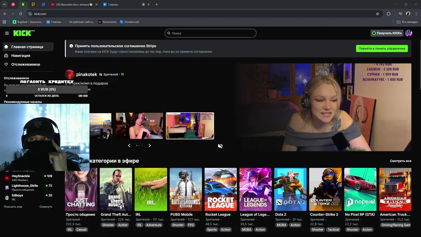This screenshot has width=421, height=237.
Task: Open the Donatov.net bookmark
Action: [x=129, y=22]
